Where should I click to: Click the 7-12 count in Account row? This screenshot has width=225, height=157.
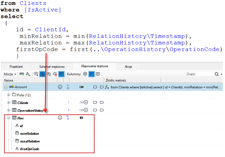[68, 87]
